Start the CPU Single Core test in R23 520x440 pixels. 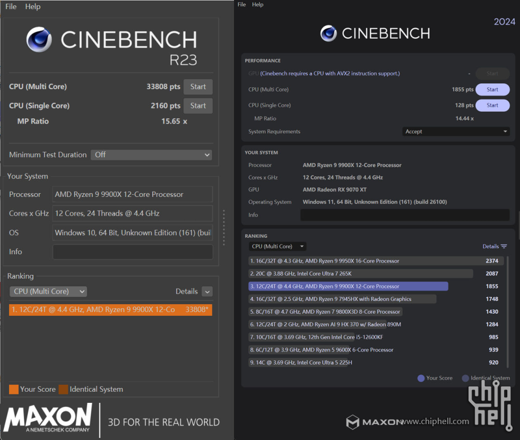point(198,106)
